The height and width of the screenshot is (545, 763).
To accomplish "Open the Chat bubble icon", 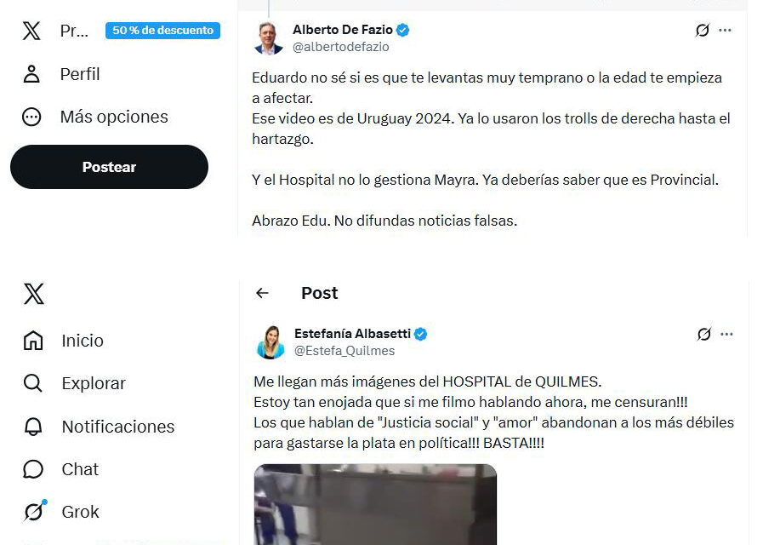I will [x=33, y=469].
